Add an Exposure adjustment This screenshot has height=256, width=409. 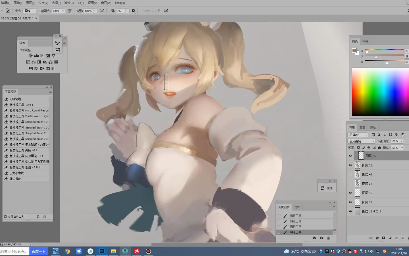pos(48,56)
